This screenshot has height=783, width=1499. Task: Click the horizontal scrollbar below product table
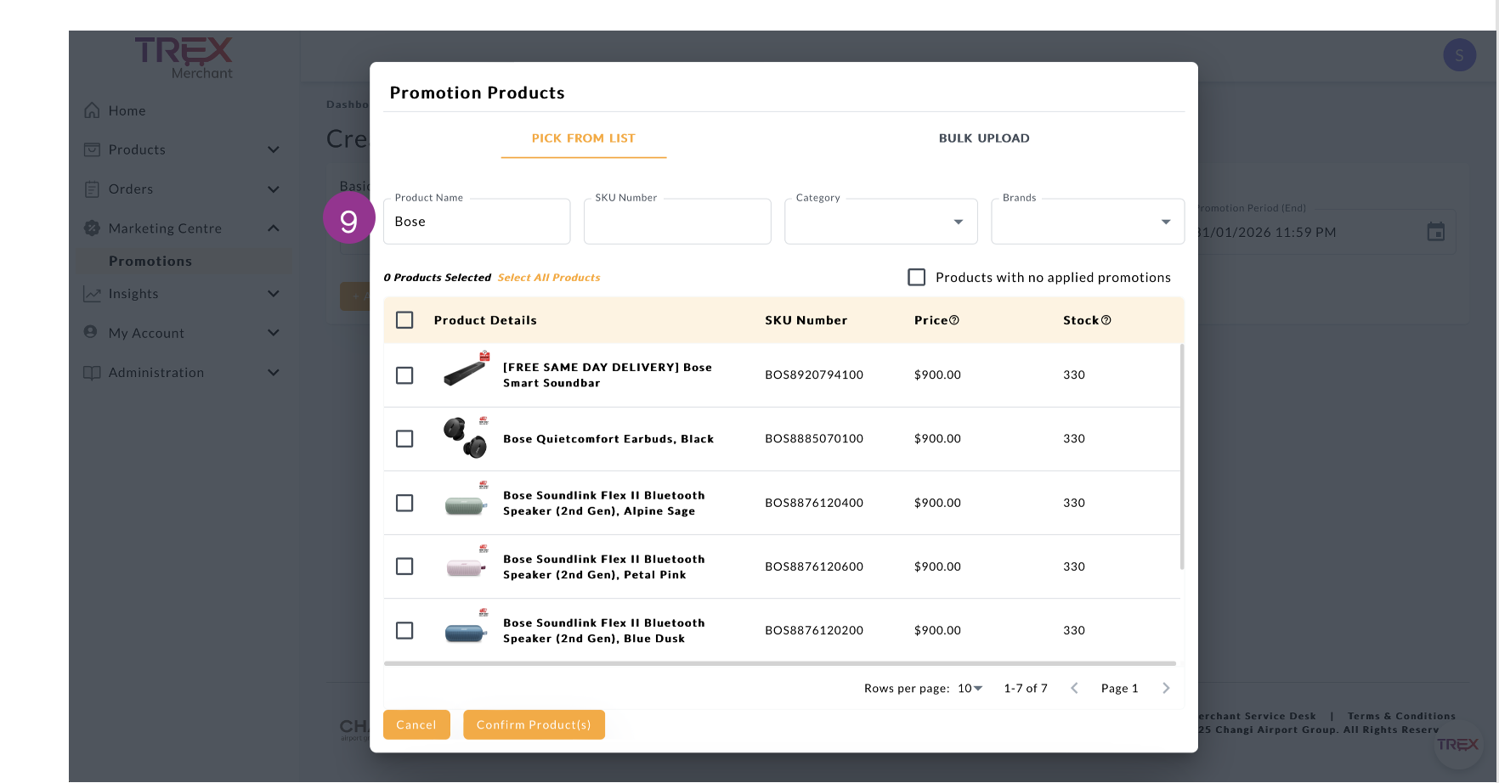(x=779, y=663)
